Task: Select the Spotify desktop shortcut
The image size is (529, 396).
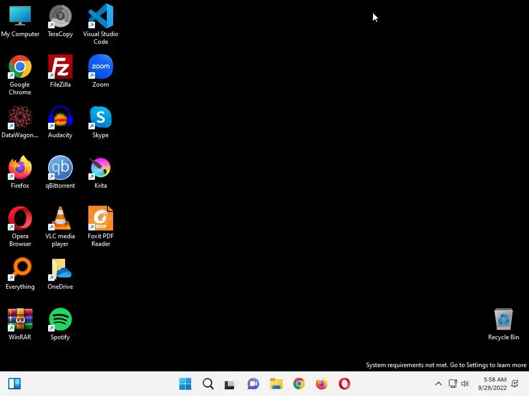Action: 60,324
